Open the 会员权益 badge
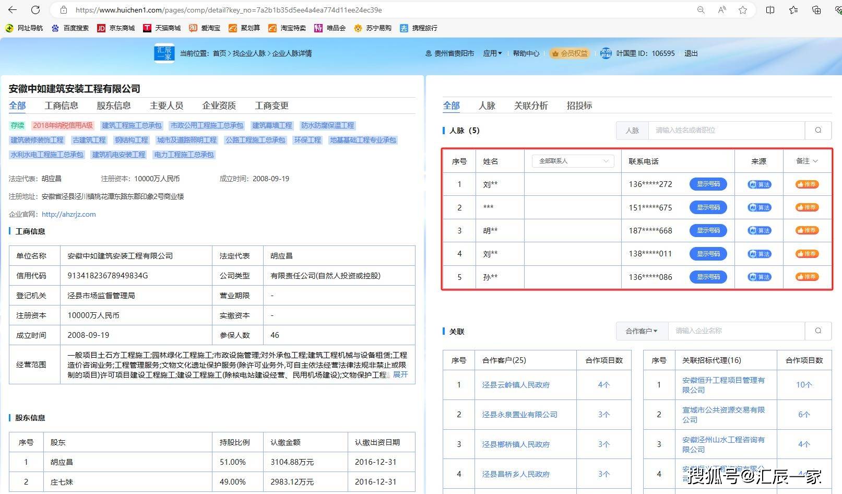The height and width of the screenshot is (494, 842). click(x=570, y=53)
